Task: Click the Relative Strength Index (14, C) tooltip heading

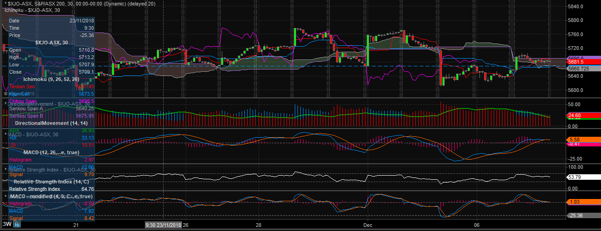Action: [x=51, y=182]
